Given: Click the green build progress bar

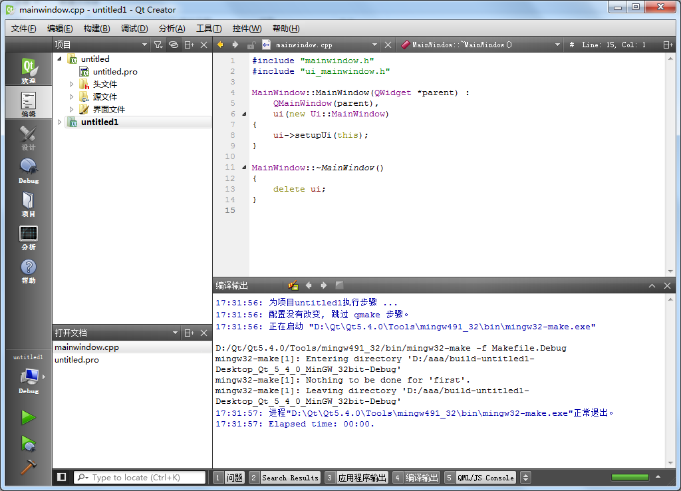Looking at the screenshot, I should click(x=630, y=477).
